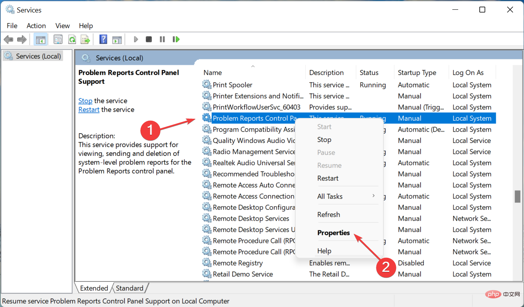This screenshot has width=524, height=307.
Task: Click the Forward navigation arrow
Action: [x=22, y=39]
